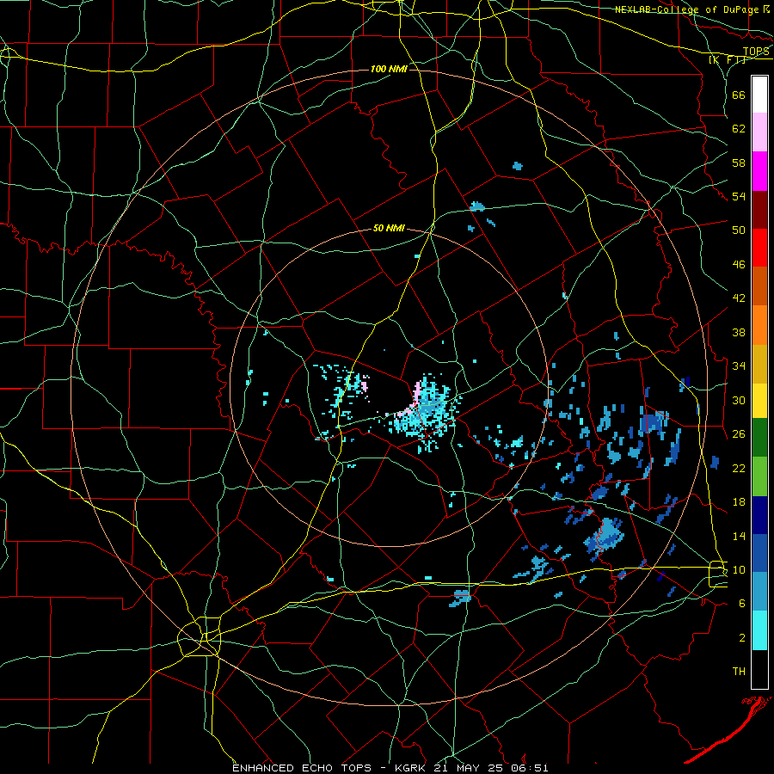774x774 pixels.
Task: Click the 'NEXLAB-College of DuPage' credit text
Action: click(688, 9)
